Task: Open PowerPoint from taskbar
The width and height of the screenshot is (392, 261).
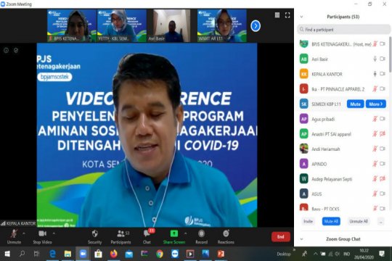Action: 221,254
